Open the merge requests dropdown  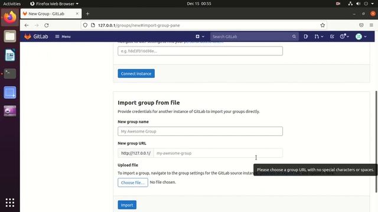tap(318, 37)
